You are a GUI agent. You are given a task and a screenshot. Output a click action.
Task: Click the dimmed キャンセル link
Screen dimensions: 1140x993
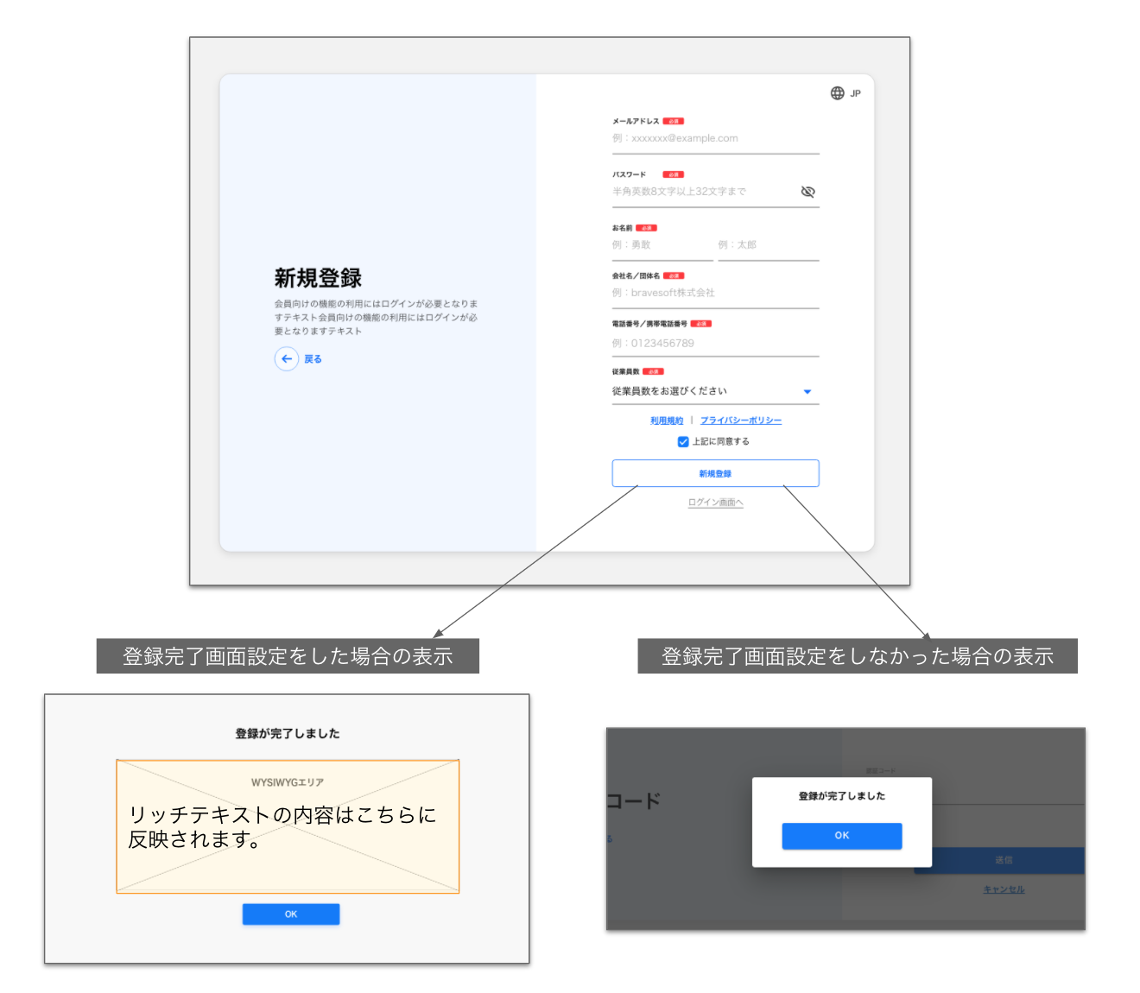click(x=1004, y=889)
